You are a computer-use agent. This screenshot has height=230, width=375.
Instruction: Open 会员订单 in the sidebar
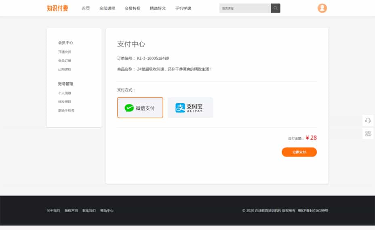(65, 61)
